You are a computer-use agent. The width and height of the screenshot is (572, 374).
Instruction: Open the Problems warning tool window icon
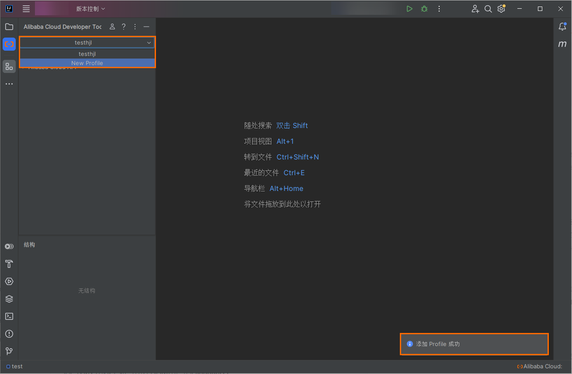coord(9,334)
